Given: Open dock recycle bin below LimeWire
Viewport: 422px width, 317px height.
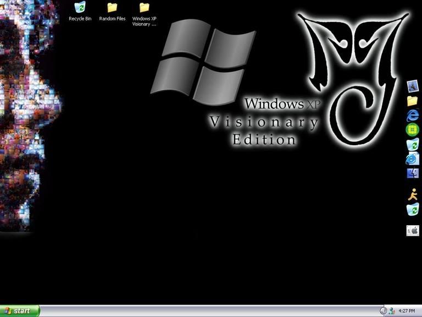Looking at the screenshot, I should coord(413,144).
